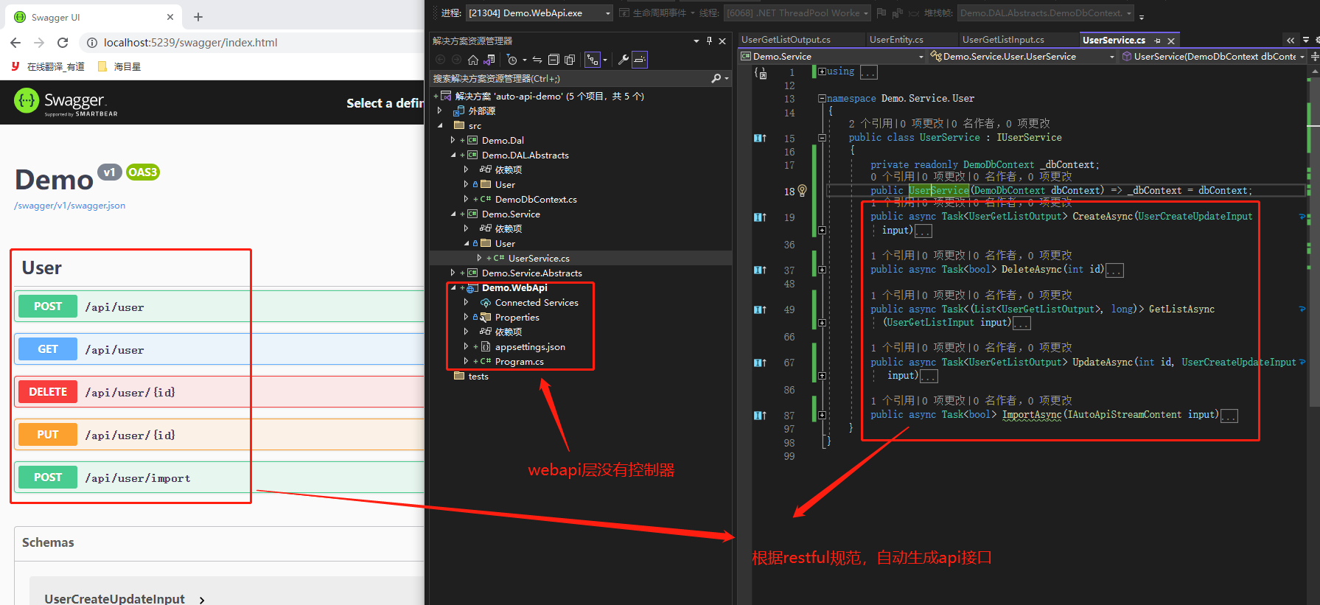Select 外部源 node in Solution Explorer
The width and height of the screenshot is (1320, 605).
point(482,111)
